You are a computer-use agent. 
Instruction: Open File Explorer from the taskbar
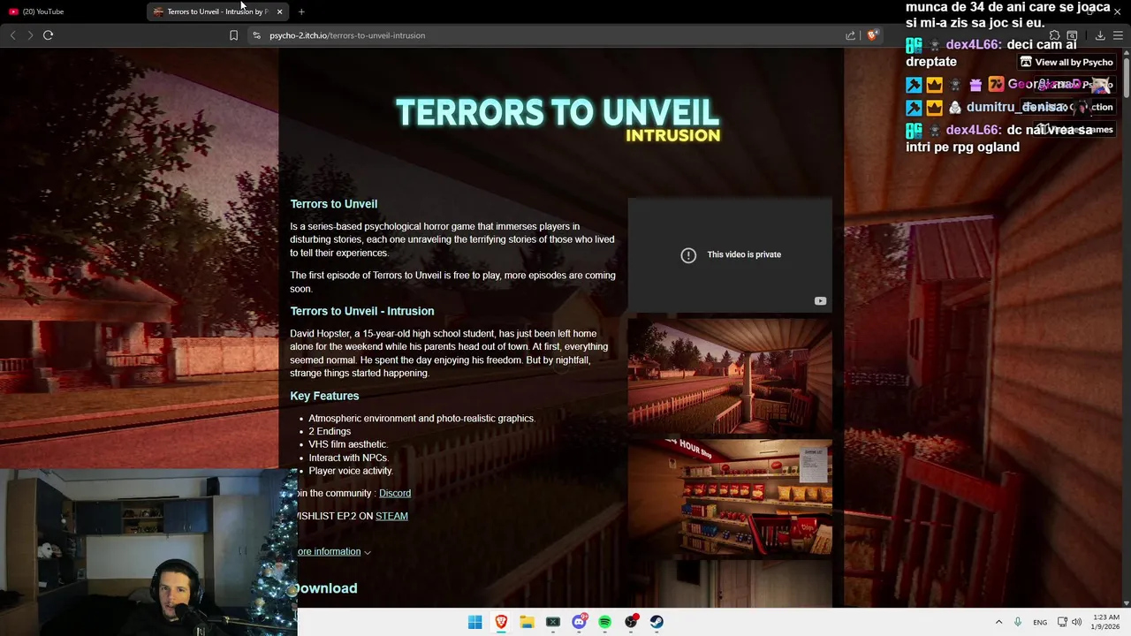527,622
